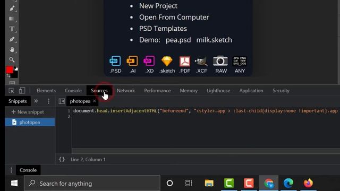This screenshot has height=191, width=340.
Task: Click the Line 2, Column 1 status
Action: 88,160
